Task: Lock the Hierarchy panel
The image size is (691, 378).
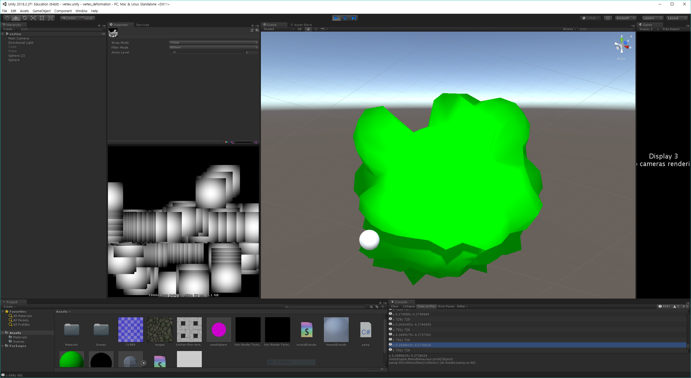Action: [x=99, y=25]
